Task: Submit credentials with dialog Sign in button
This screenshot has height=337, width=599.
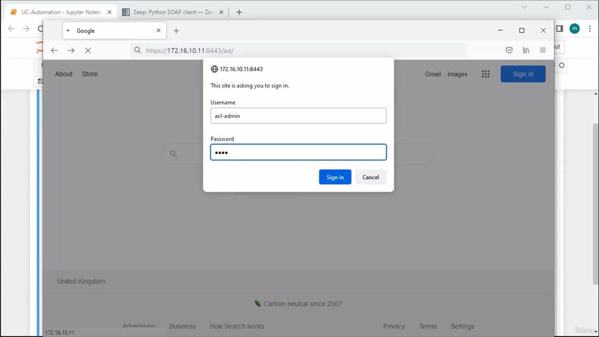Action: [x=335, y=177]
